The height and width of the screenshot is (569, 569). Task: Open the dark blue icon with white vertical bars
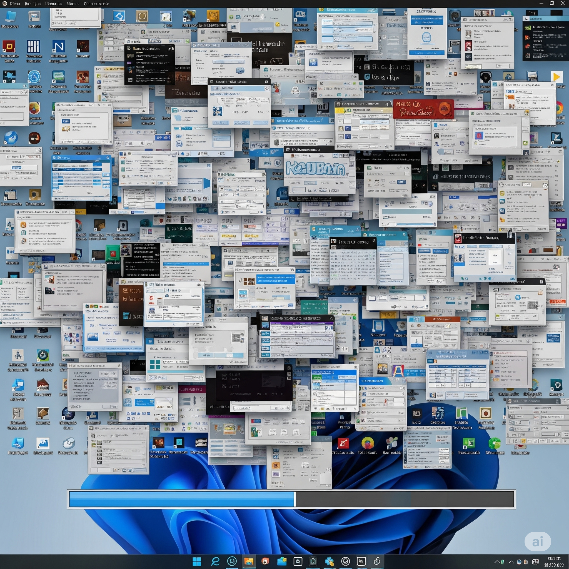coord(33,46)
